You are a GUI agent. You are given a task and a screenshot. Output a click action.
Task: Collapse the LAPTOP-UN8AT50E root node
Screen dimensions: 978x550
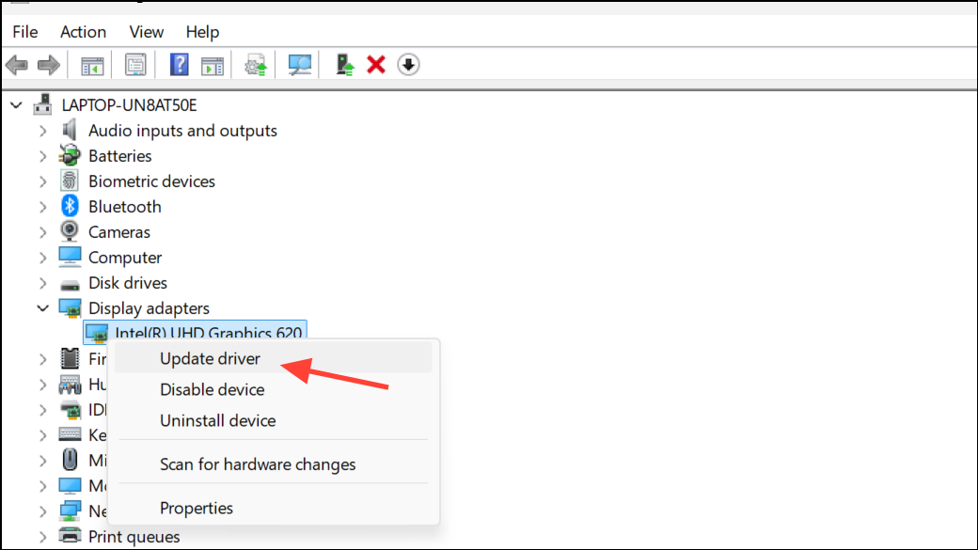click(x=16, y=104)
